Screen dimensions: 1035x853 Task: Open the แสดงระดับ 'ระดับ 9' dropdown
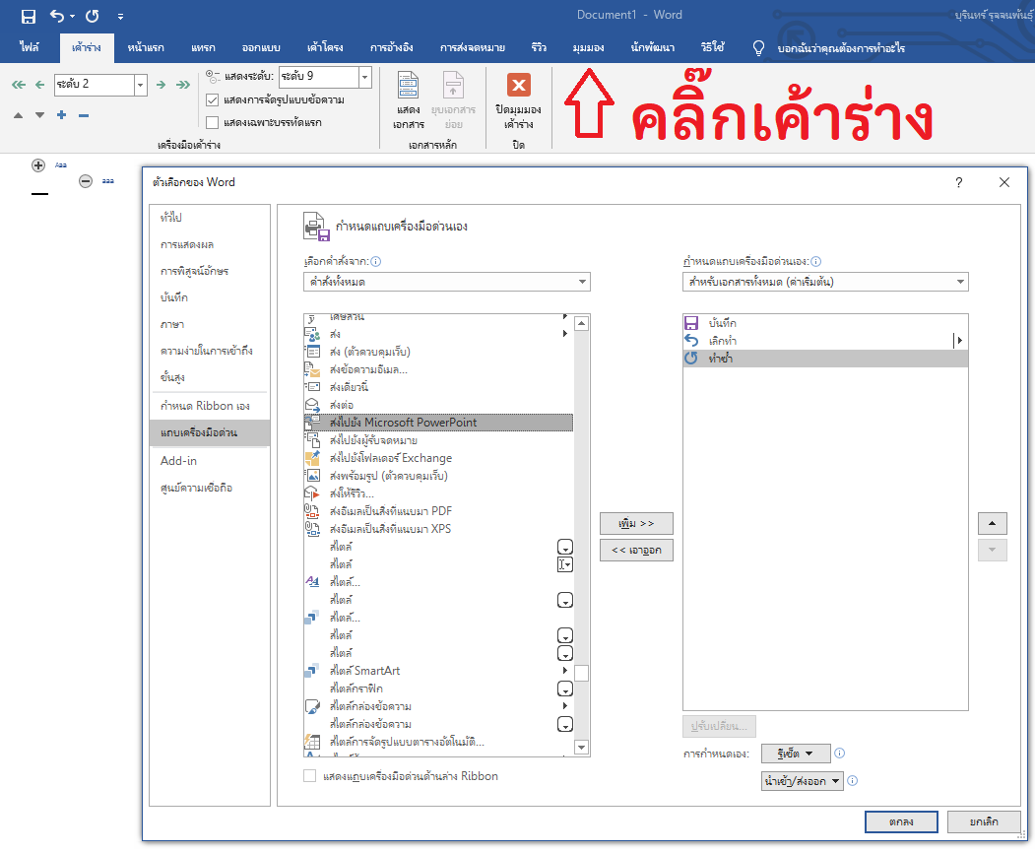coord(365,77)
